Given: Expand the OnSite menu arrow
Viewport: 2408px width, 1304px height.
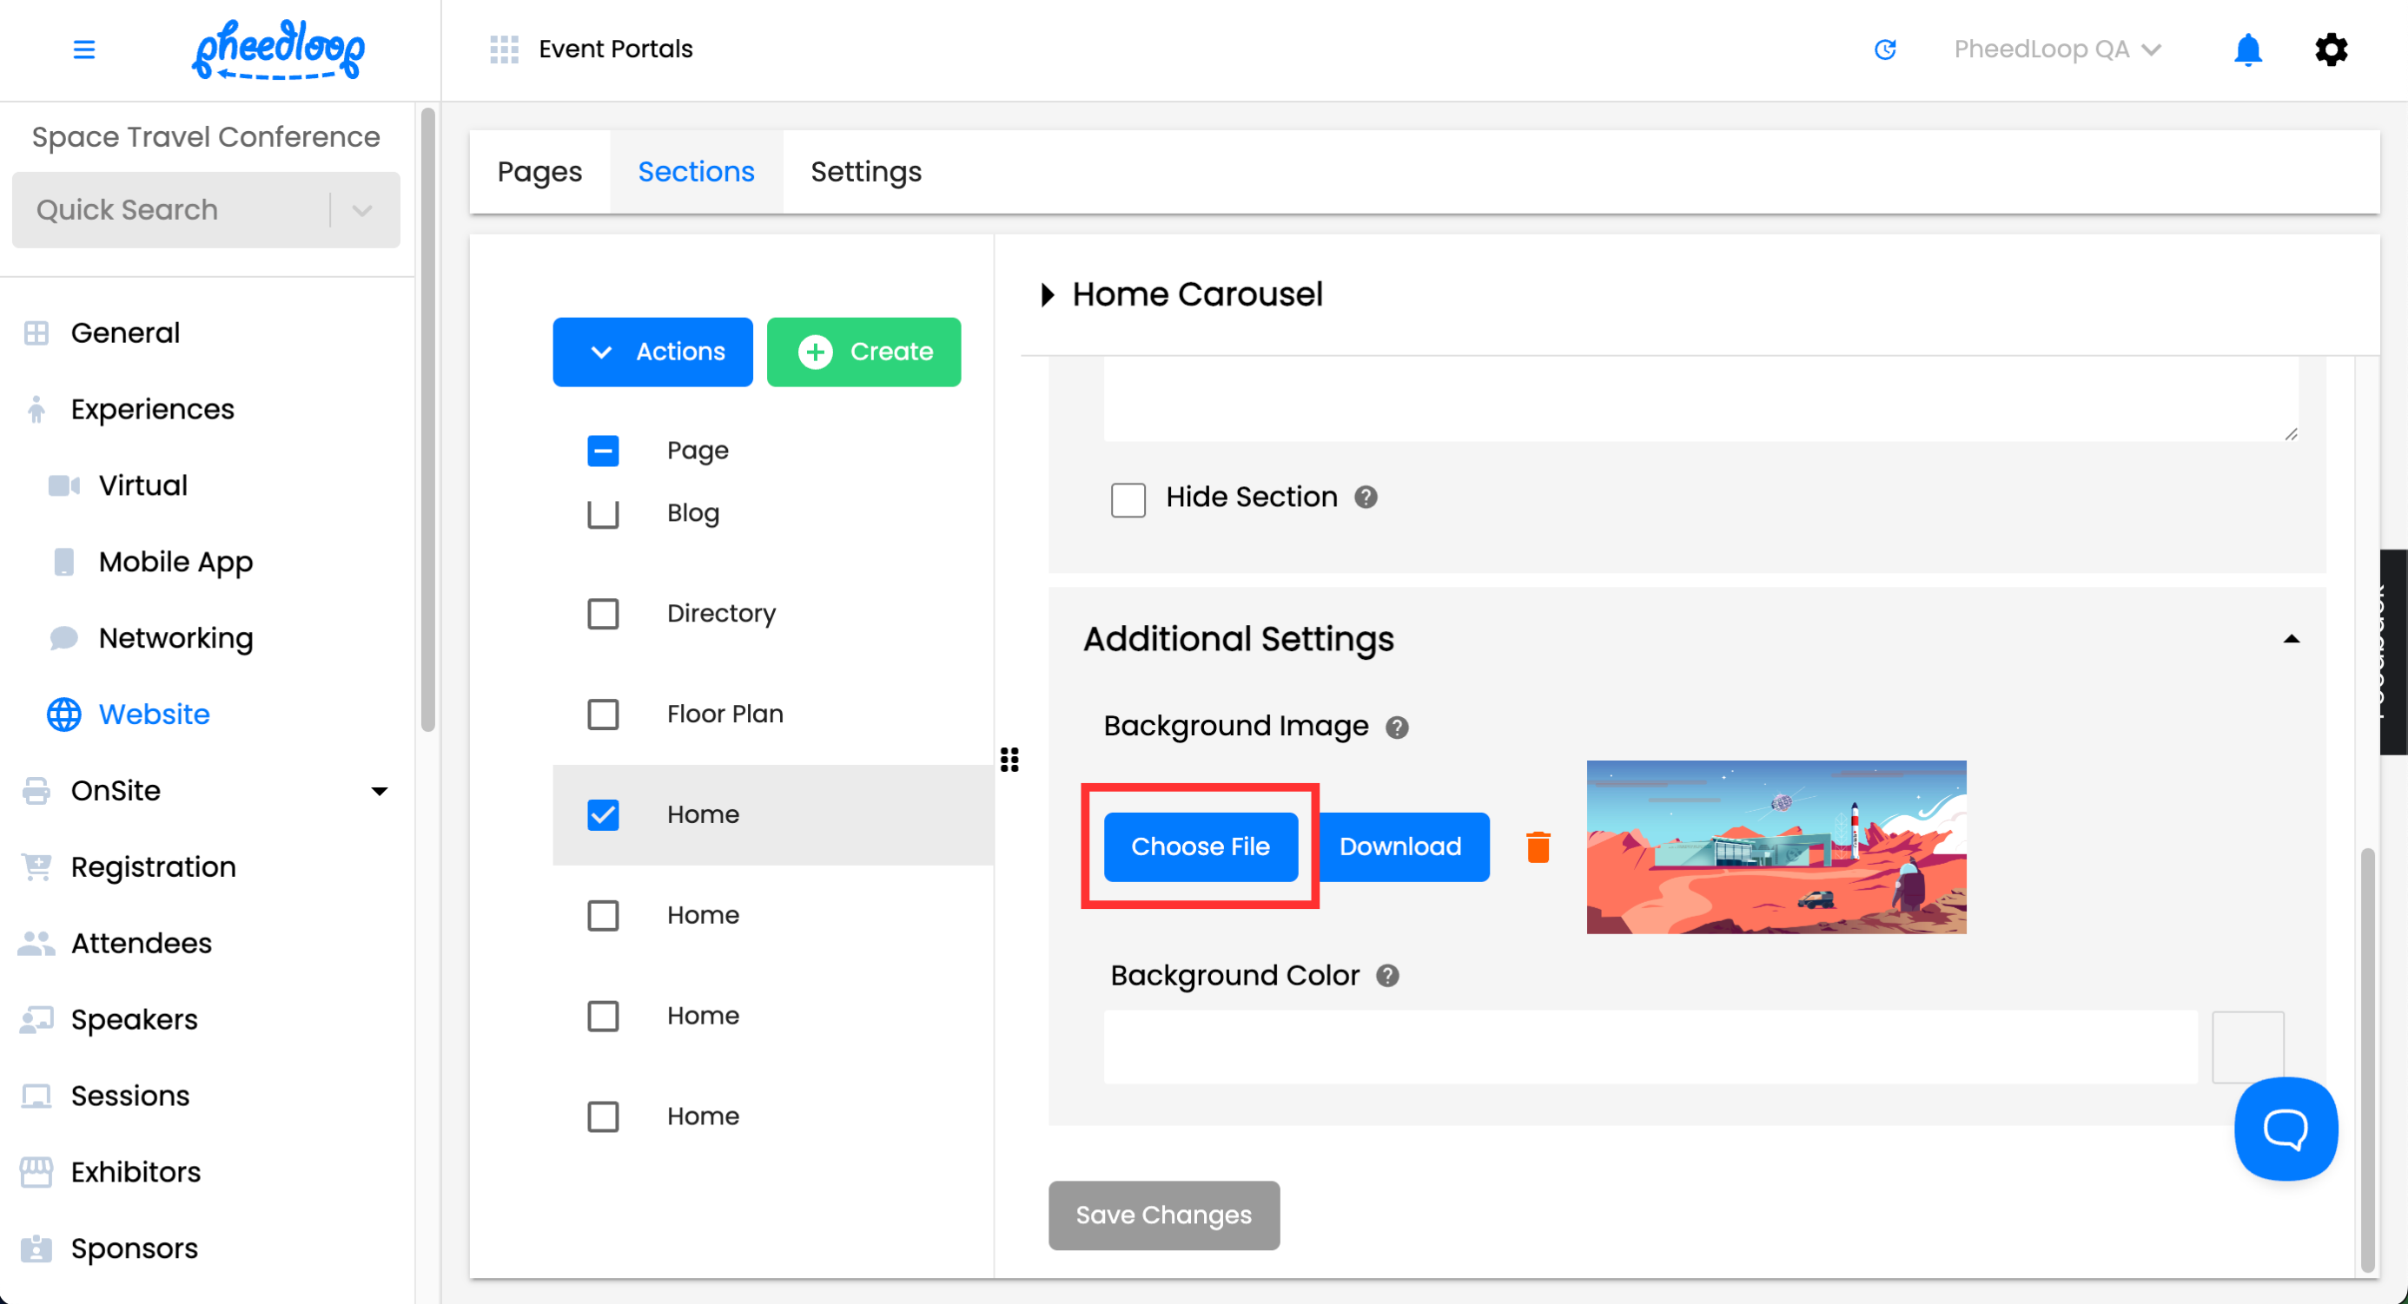Looking at the screenshot, I should coord(380,791).
